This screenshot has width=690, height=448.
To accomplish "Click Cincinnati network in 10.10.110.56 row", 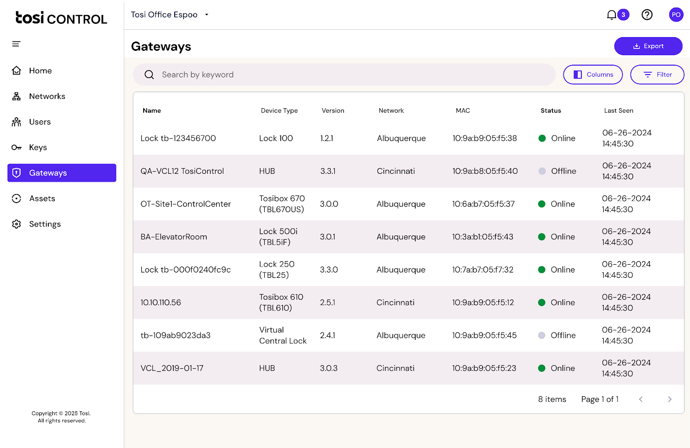I will (x=395, y=303).
